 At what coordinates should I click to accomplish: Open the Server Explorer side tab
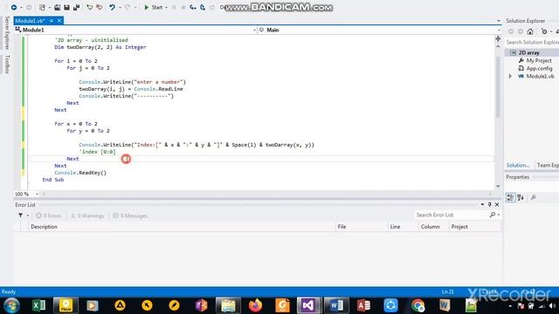click(x=7, y=33)
